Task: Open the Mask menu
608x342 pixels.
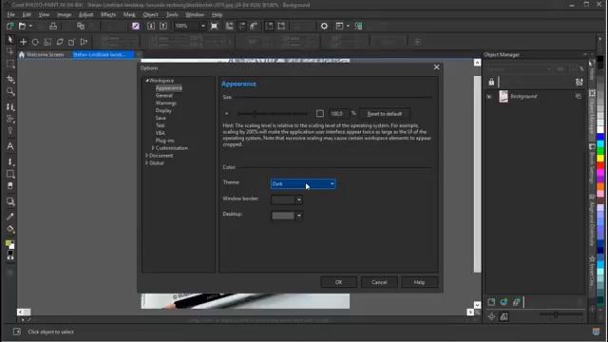Action: click(x=129, y=15)
